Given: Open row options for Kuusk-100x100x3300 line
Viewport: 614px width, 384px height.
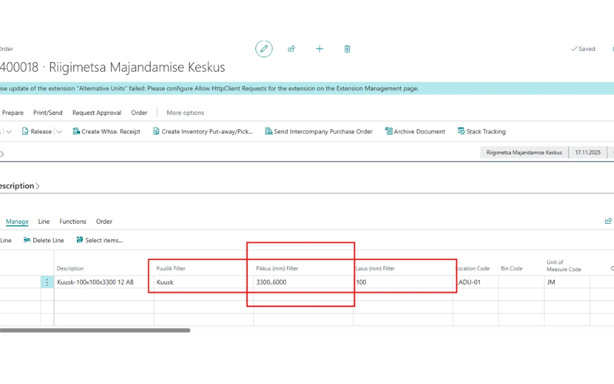Looking at the screenshot, I should [x=47, y=282].
